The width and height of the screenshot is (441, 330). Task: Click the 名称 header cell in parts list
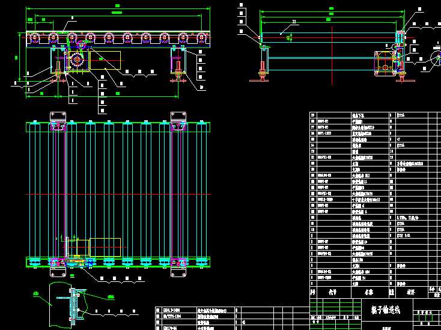369,293
